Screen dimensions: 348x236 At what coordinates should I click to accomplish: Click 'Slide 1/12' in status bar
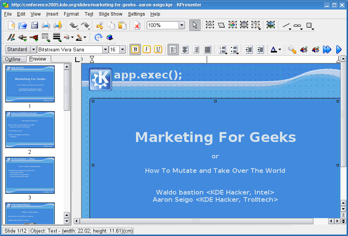pyautogui.click(x=15, y=231)
